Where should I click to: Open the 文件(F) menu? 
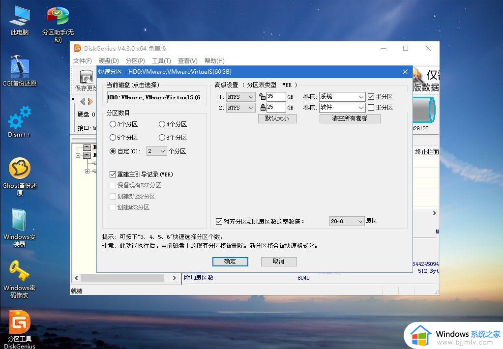pos(83,61)
